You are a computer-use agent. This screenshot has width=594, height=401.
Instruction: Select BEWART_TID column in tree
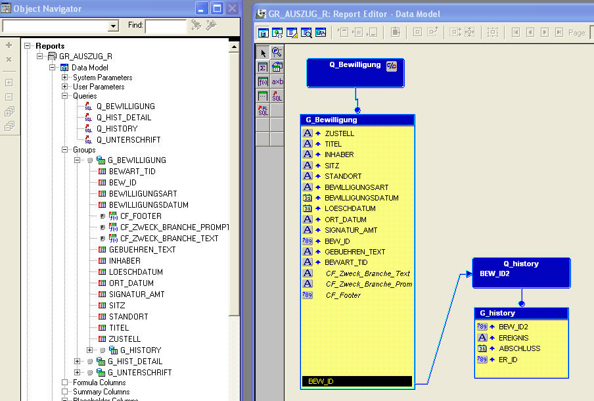coord(132,172)
